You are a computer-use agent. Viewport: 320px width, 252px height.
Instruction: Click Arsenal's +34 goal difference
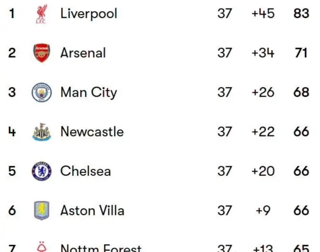(263, 53)
